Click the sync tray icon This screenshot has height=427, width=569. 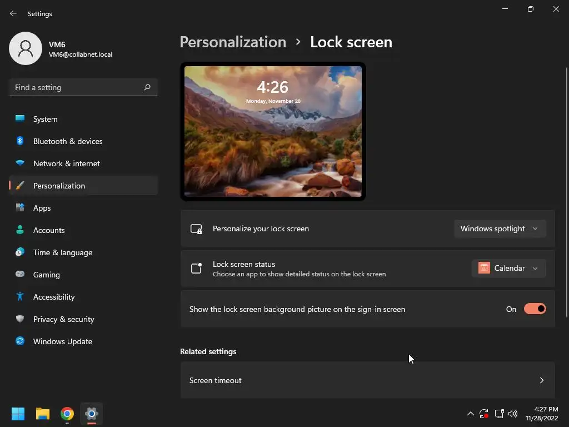tap(484, 414)
